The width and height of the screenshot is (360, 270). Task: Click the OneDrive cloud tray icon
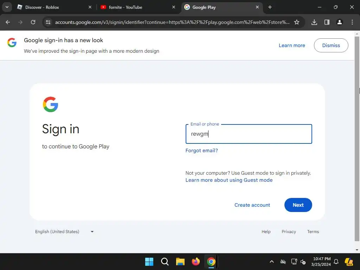[283, 262]
